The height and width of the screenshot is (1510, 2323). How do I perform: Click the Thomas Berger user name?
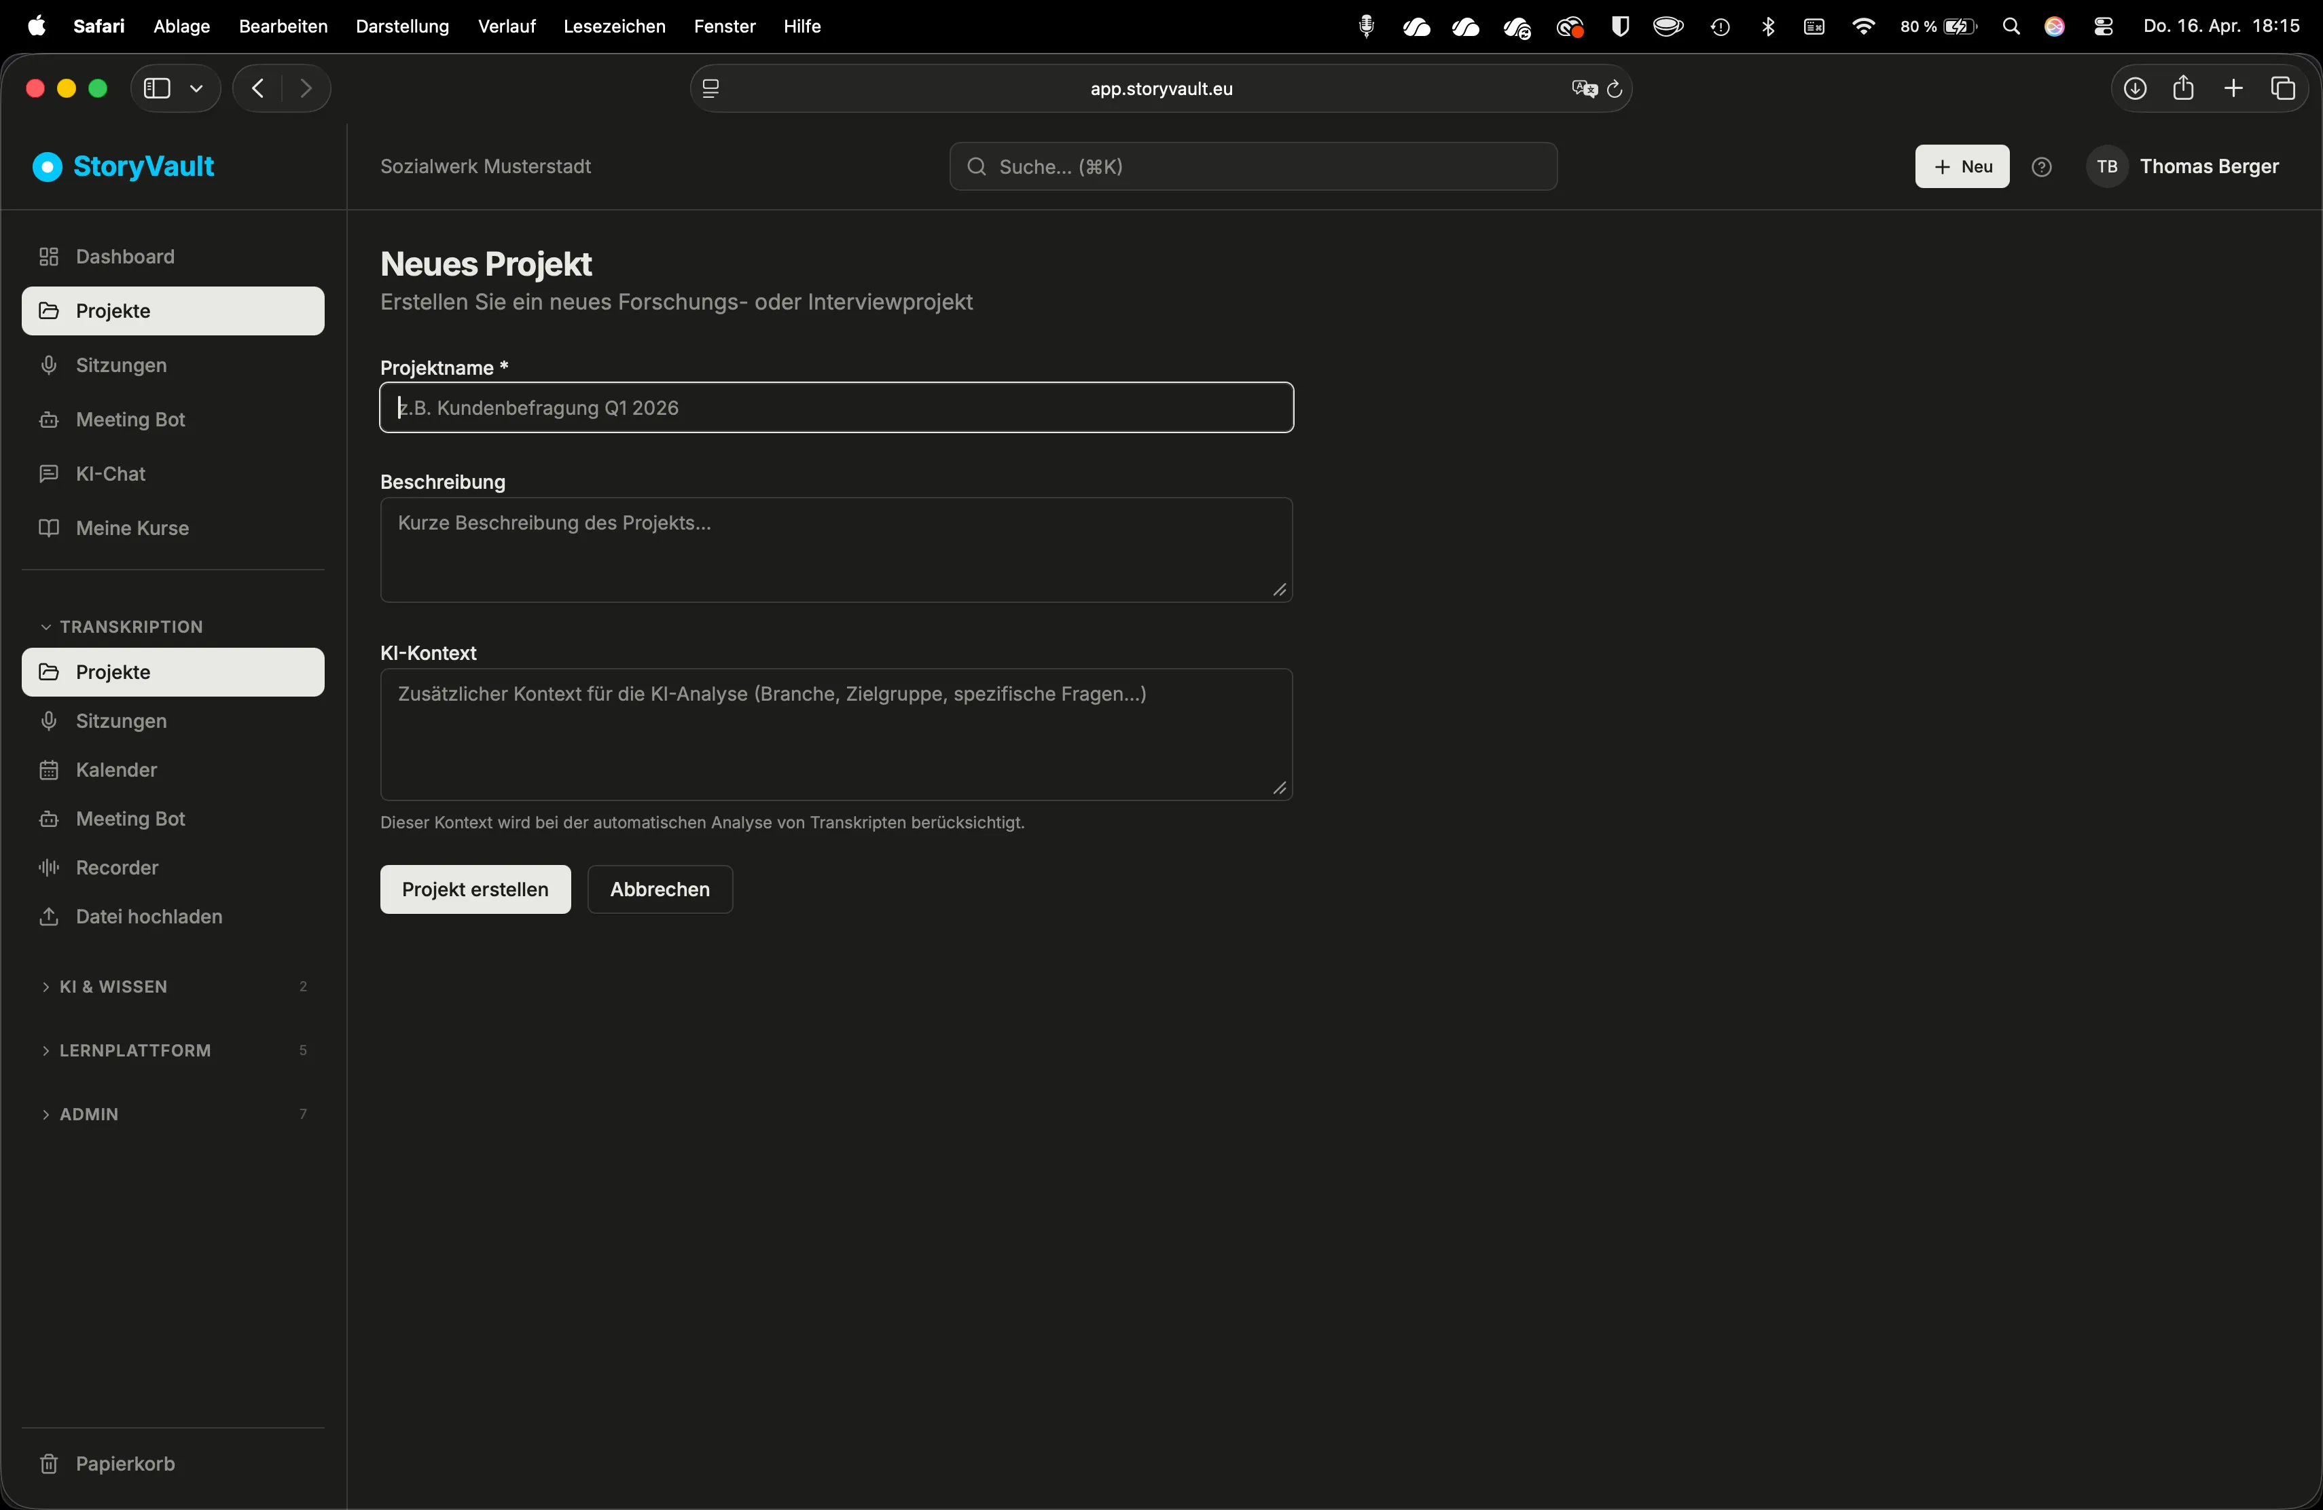pos(2209,167)
